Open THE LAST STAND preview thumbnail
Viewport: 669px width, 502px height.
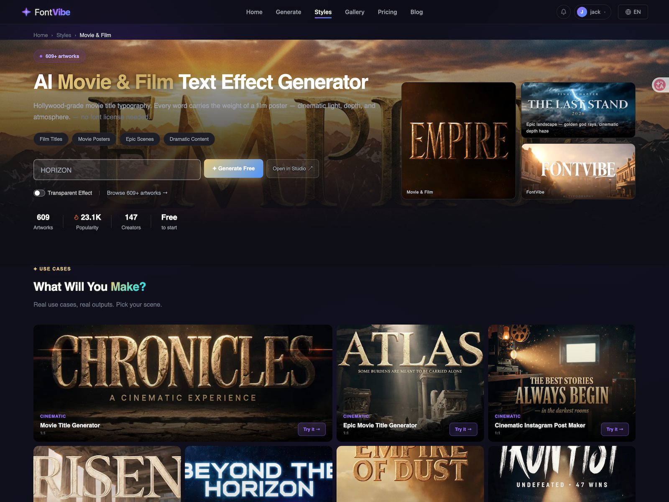coord(578,110)
